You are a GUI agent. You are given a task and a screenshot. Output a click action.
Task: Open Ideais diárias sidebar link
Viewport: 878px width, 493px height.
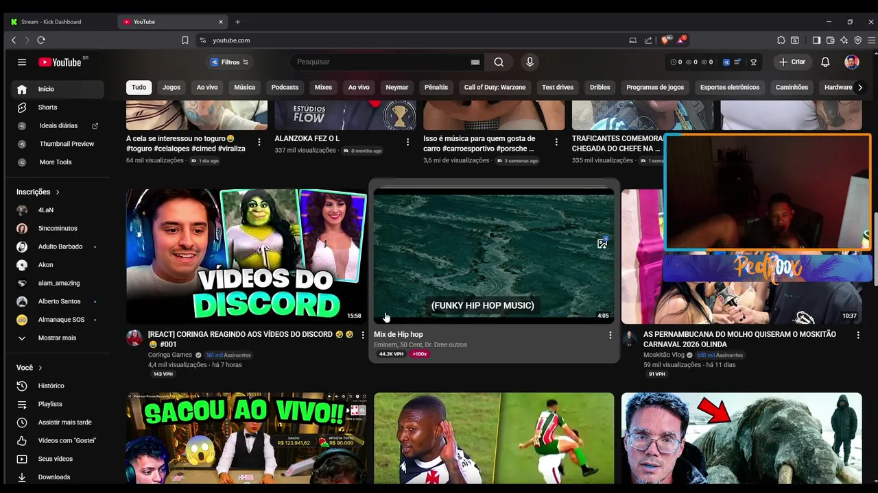pos(58,126)
